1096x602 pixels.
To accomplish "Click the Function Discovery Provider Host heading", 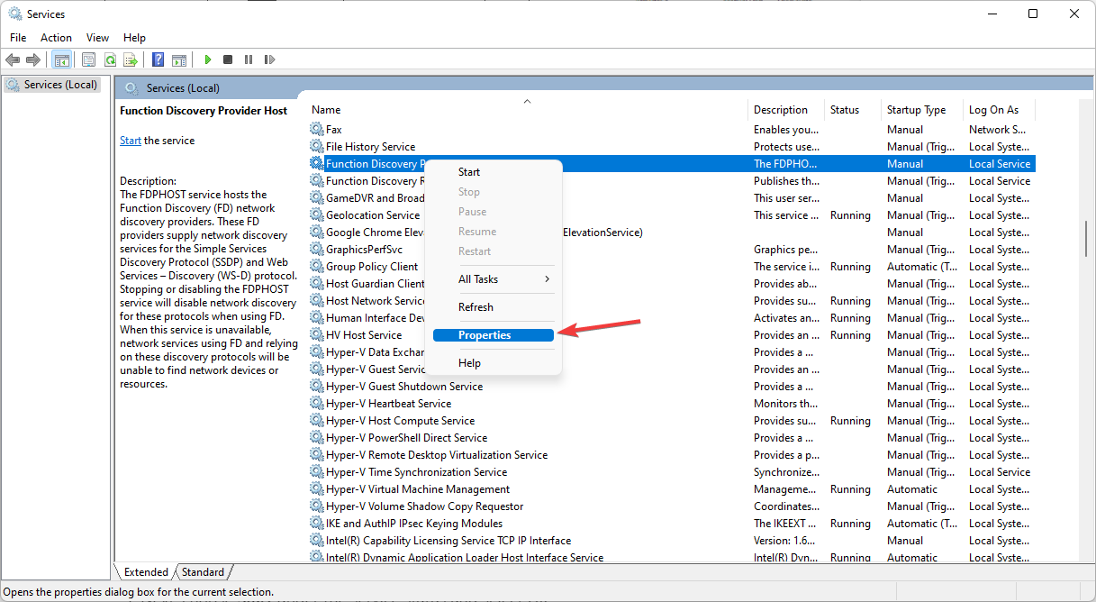I will tap(204, 111).
